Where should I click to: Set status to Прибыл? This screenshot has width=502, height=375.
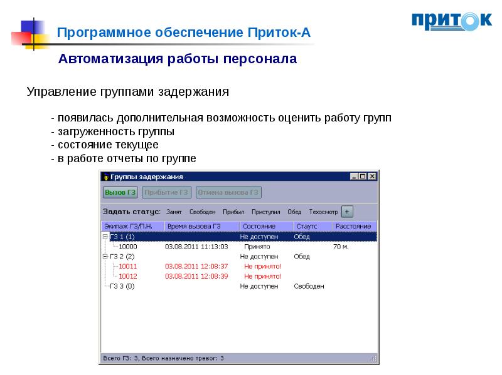(x=233, y=212)
